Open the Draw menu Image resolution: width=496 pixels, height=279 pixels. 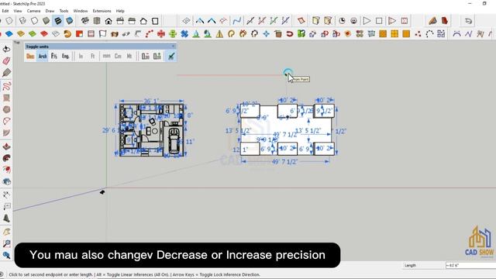pyautogui.click(x=50, y=11)
